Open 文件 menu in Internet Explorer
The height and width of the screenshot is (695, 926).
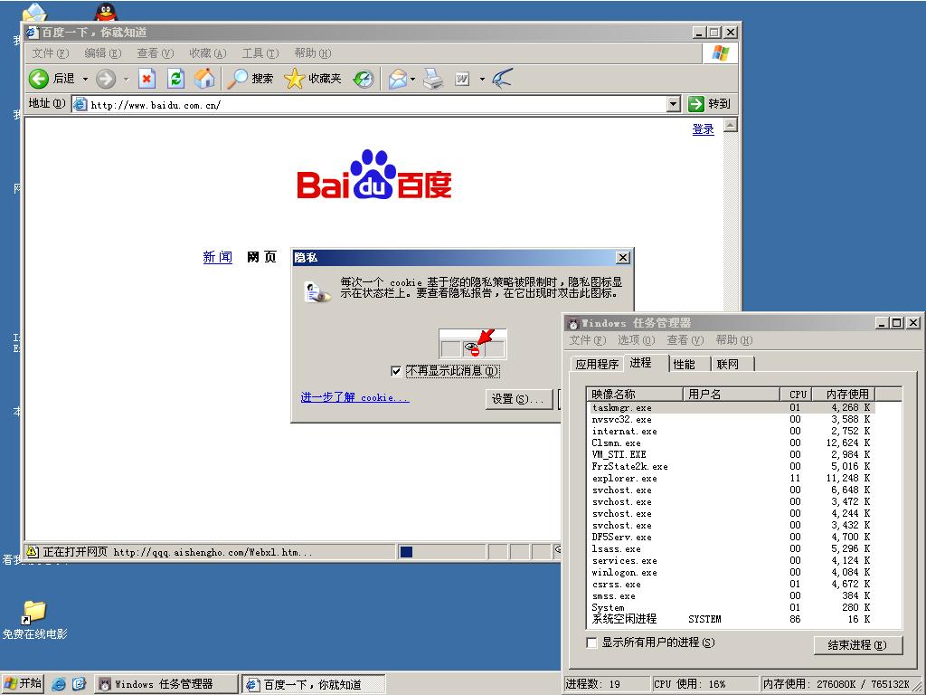(51, 53)
